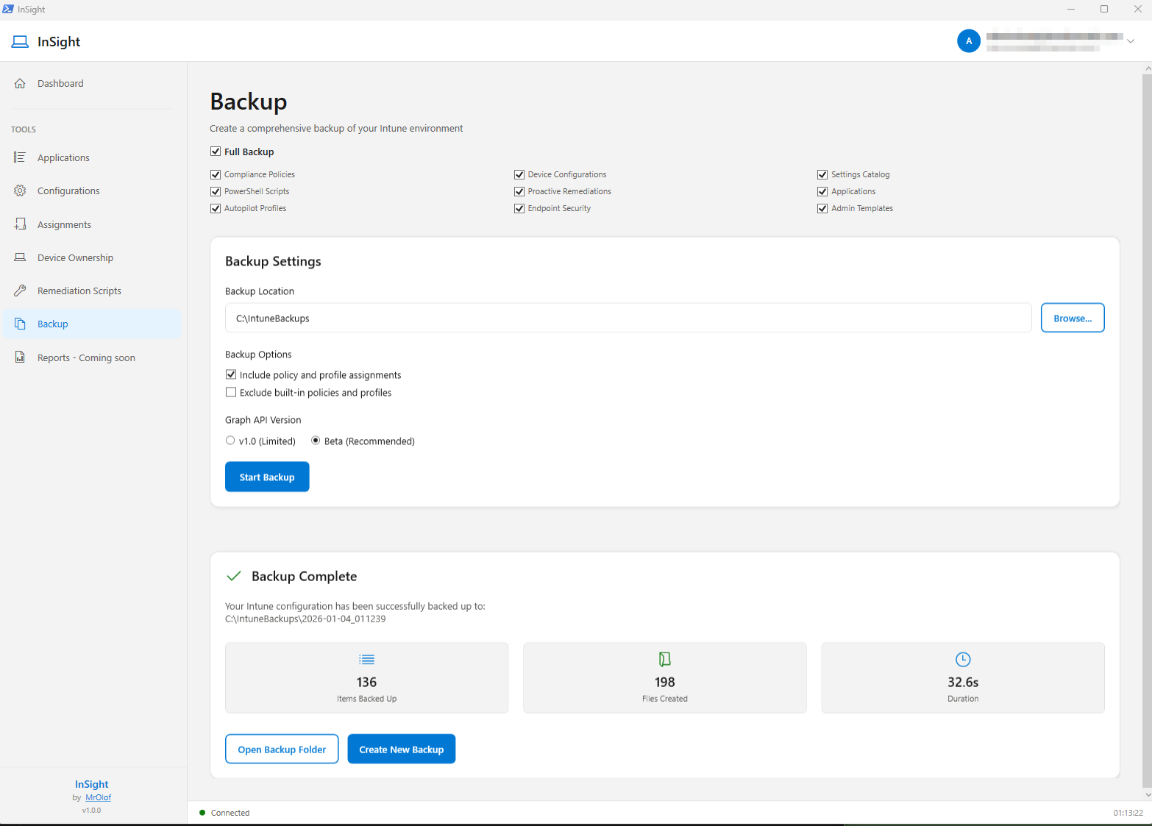This screenshot has height=826, width=1152.
Task: Click the Reports chart icon in sidebar
Action: point(20,357)
